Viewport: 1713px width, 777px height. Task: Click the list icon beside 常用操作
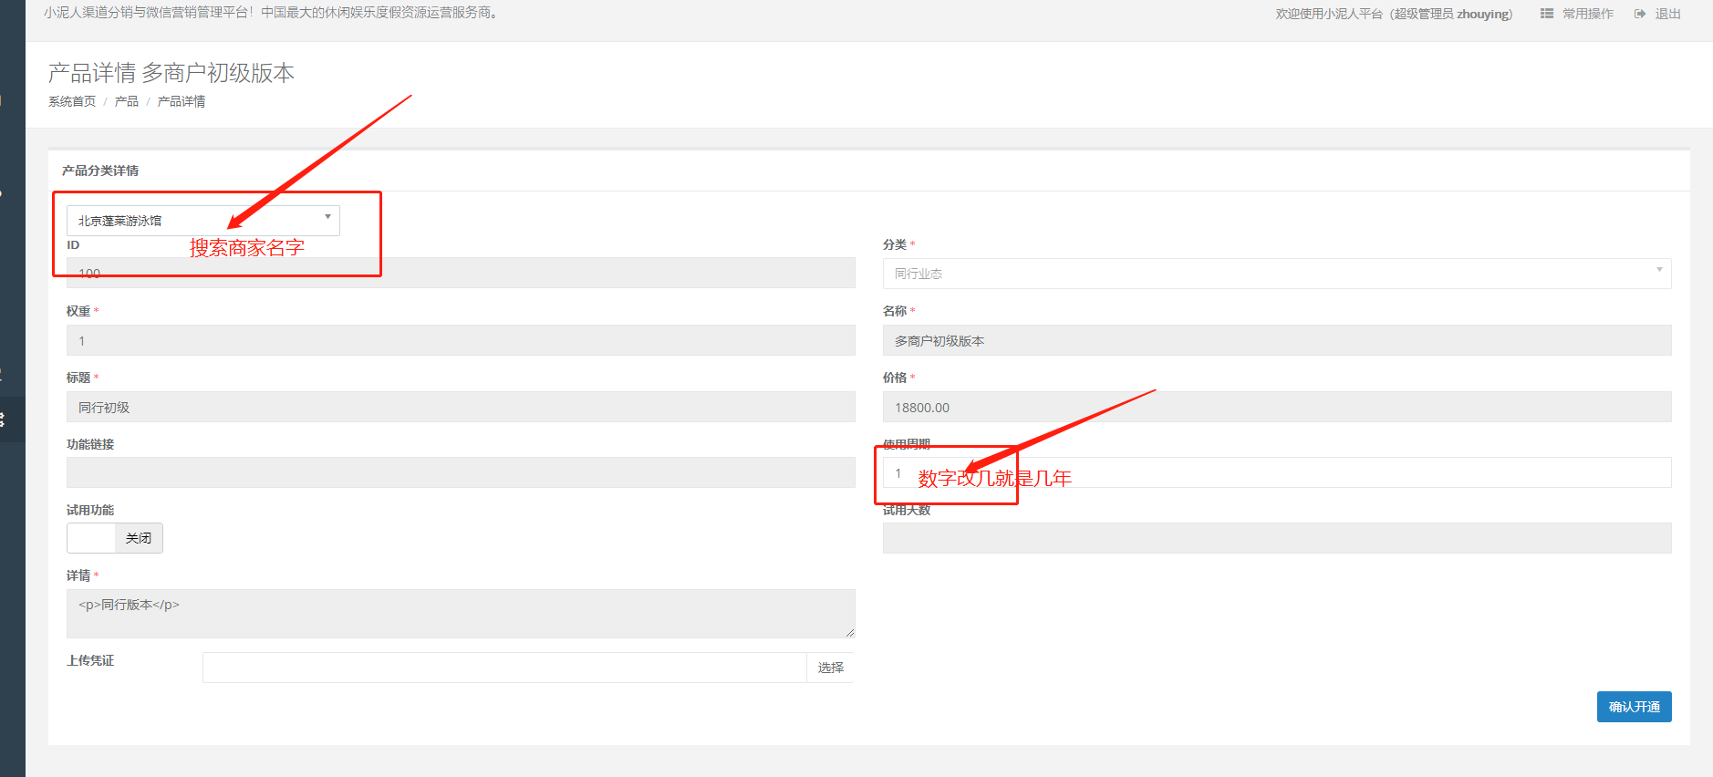pyautogui.click(x=1547, y=14)
